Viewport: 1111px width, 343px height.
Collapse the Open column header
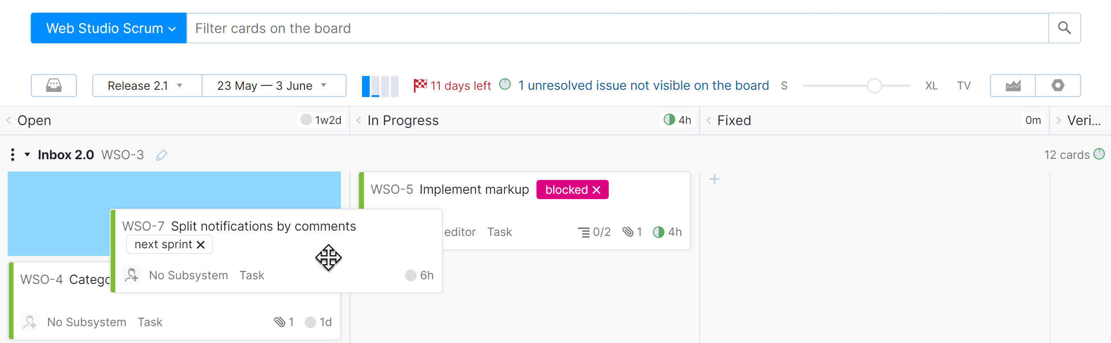tap(8, 120)
